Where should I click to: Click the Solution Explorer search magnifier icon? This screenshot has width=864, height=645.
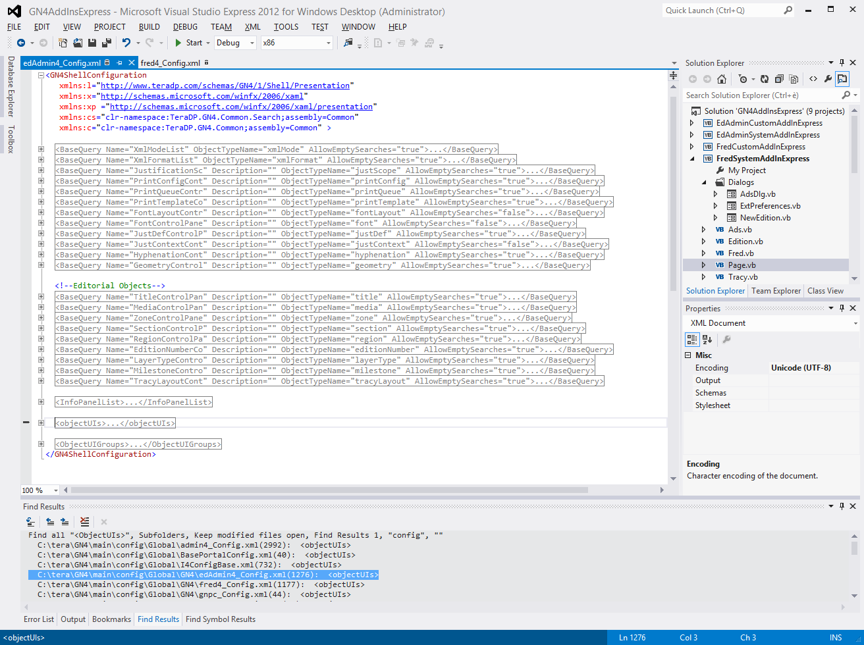(846, 95)
